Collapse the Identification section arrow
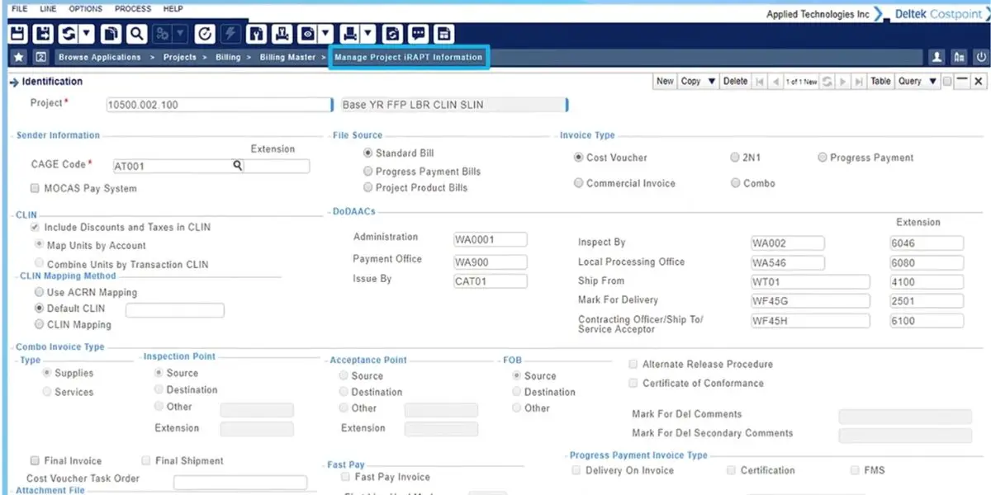 tap(14, 82)
